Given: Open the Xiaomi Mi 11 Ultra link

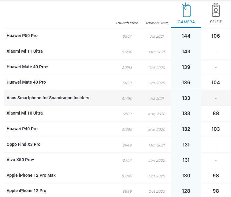Looking at the screenshot, I should coord(24,51).
